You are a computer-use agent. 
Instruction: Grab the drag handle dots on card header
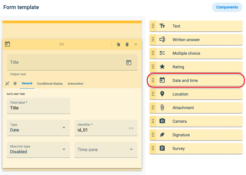point(62,44)
